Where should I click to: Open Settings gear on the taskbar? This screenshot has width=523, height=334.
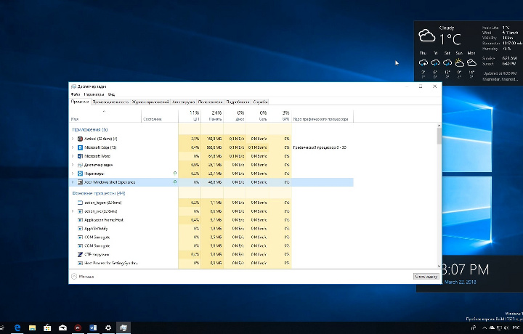click(108, 327)
